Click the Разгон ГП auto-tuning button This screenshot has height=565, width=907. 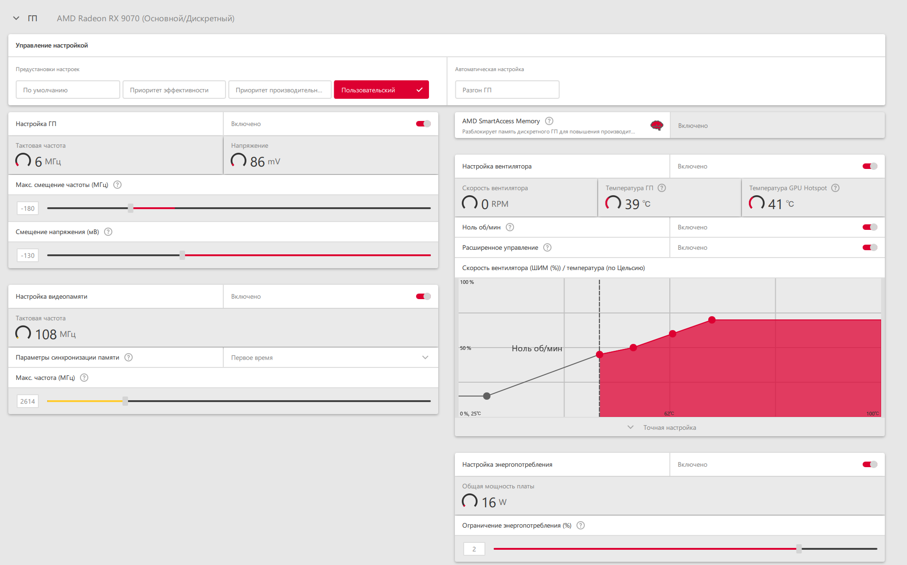click(x=507, y=90)
